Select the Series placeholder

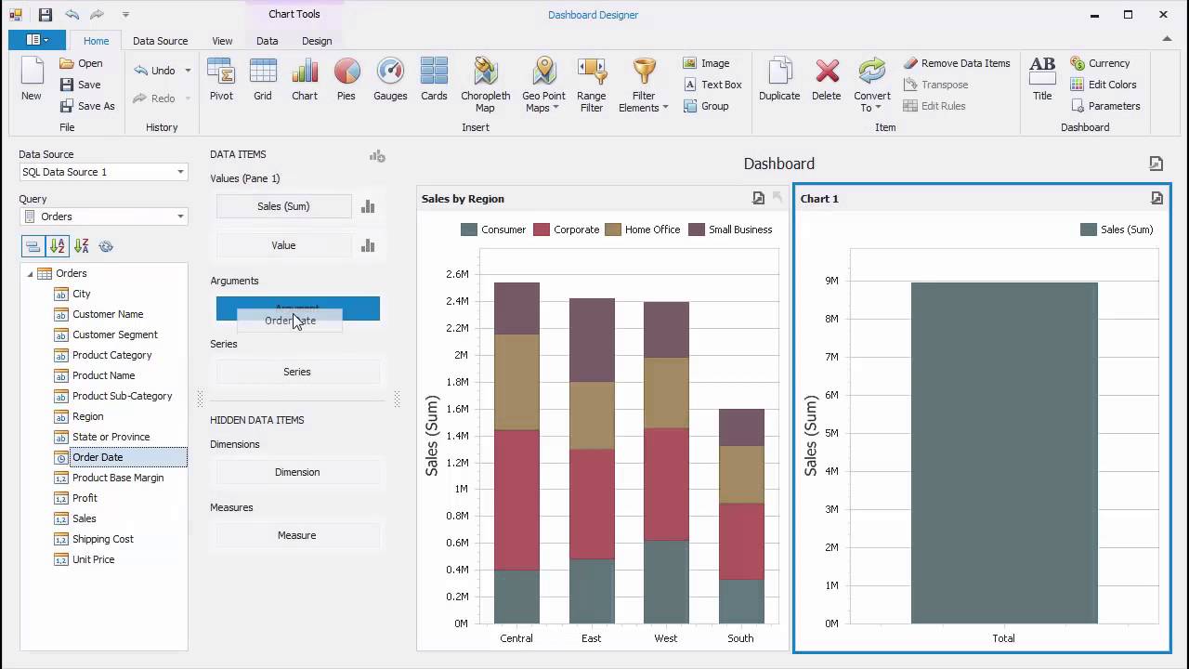[297, 372]
